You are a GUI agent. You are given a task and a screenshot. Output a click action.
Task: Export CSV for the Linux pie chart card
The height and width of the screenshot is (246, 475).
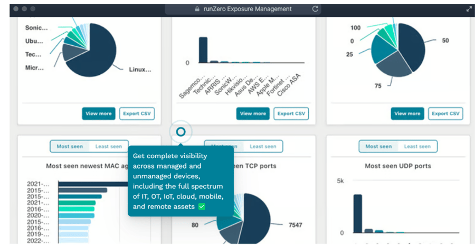coord(137,114)
